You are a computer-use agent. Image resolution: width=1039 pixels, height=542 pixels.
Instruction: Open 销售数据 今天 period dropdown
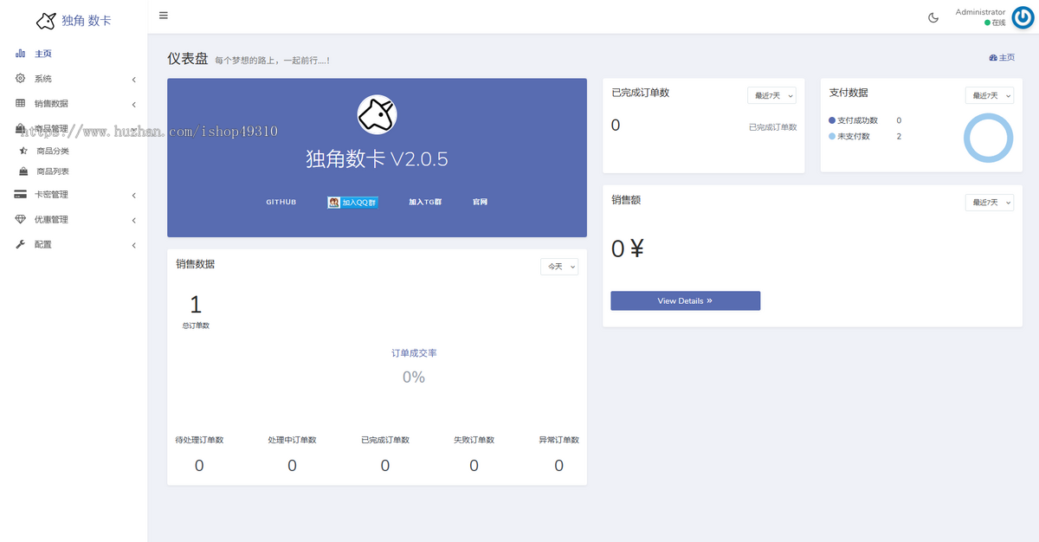point(559,267)
